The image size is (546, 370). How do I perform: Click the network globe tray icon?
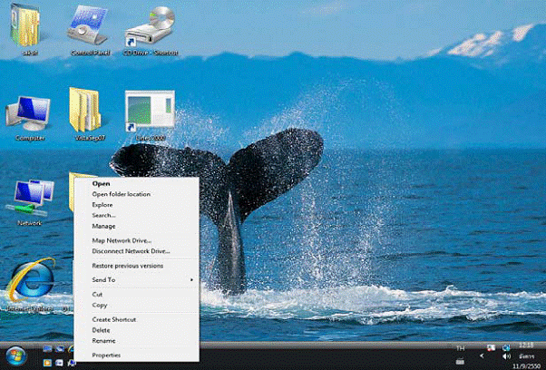coord(506,347)
